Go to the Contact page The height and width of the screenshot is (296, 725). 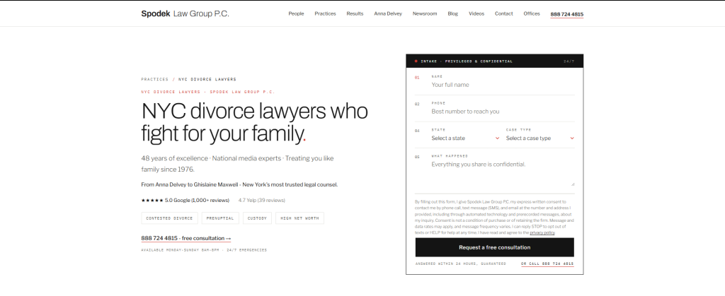(503, 14)
